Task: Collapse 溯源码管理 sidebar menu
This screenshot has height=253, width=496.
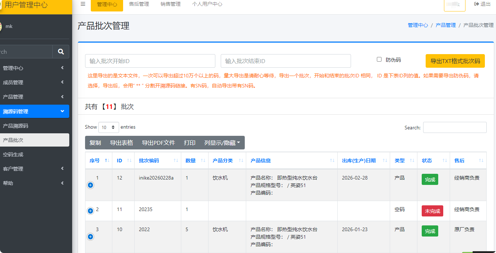Action: [x=34, y=111]
